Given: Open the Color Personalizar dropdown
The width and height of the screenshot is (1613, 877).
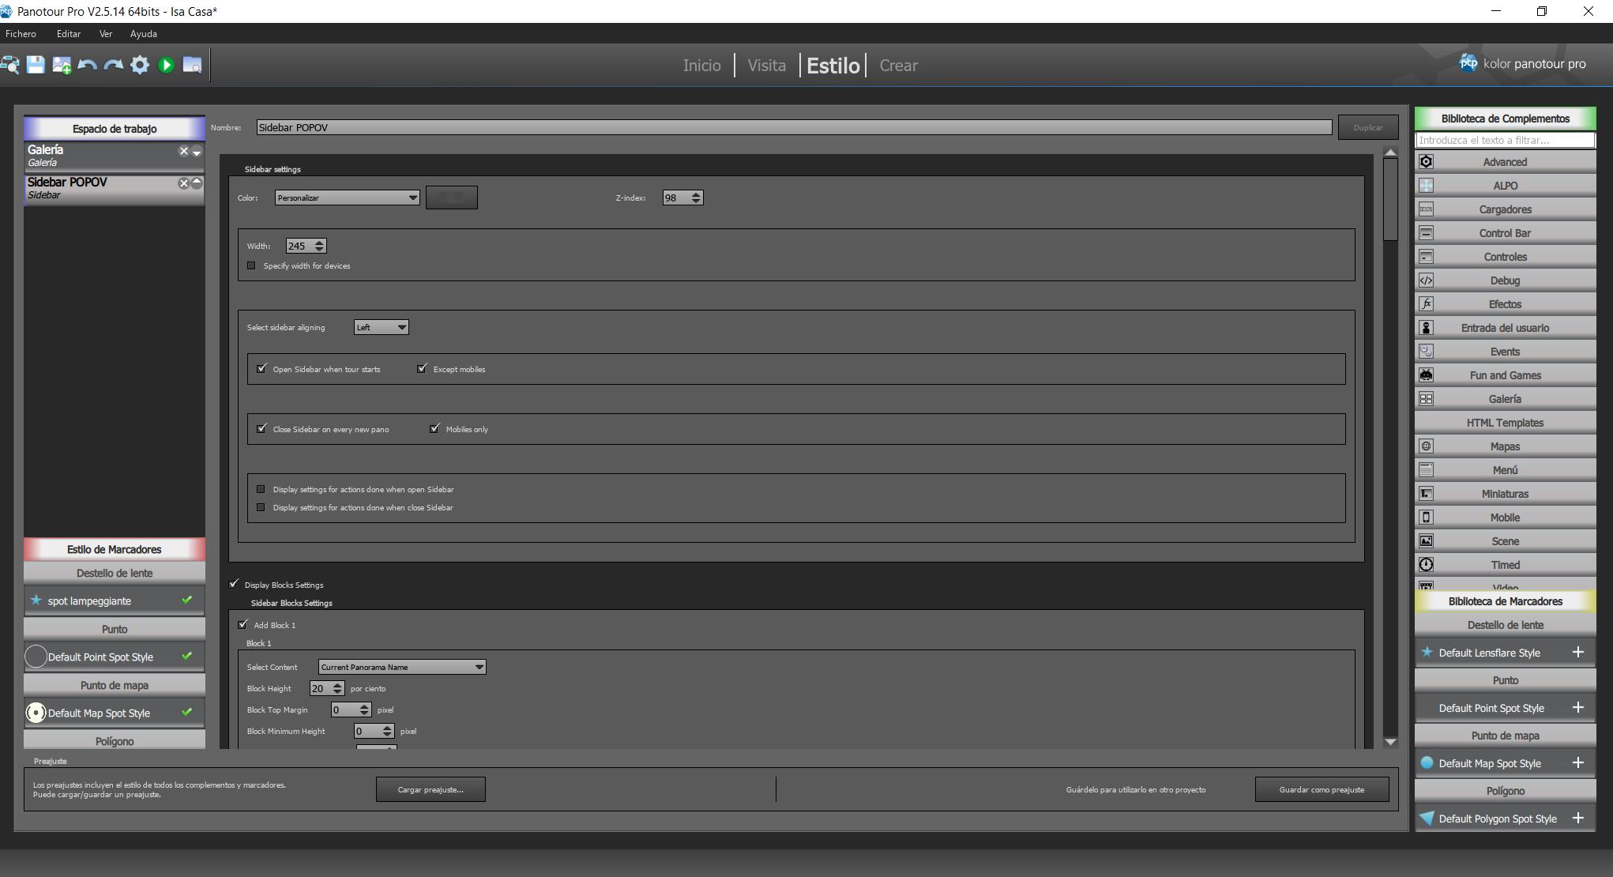Looking at the screenshot, I should pos(347,198).
